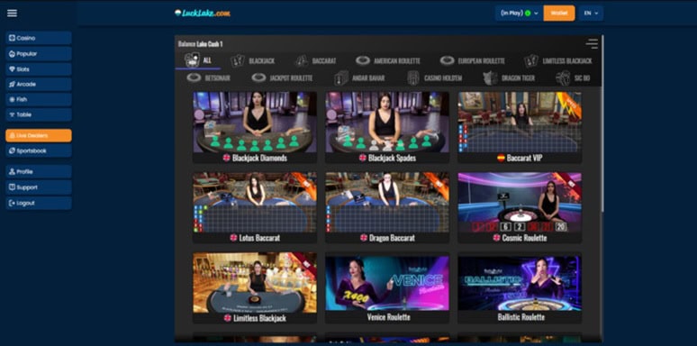Open the Casino sidebar section

(38, 38)
